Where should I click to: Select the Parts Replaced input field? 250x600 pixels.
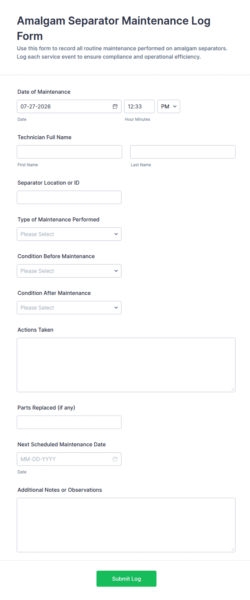(x=69, y=422)
